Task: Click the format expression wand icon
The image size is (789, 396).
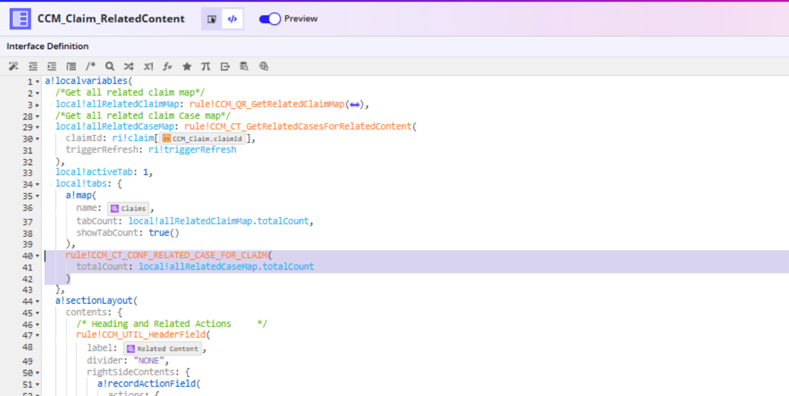Action: coord(14,66)
